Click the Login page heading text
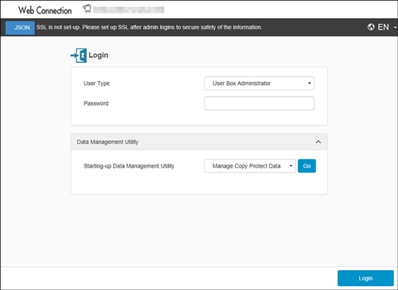Screen dimensions: 398x290 (x=99, y=55)
